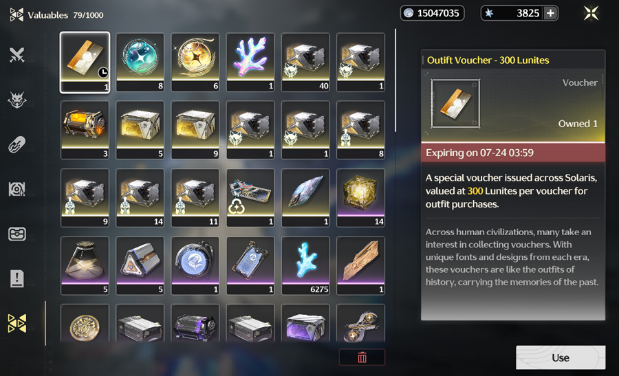Select the gold coin medallion item
Screen dimensions: 619x376
[85, 324]
